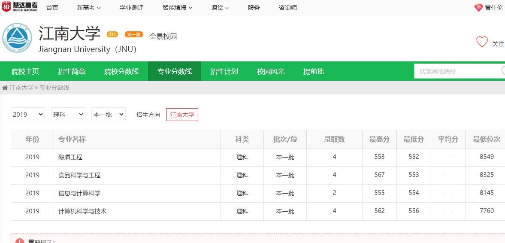The height and width of the screenshot is (243, 505).
Task: Click the 搜索其他院校 search field
Action: [459, 71]
